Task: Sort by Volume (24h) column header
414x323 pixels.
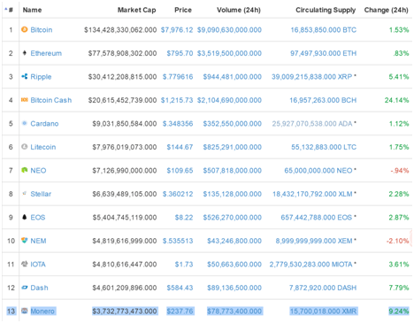Action: tap(239, 10)
